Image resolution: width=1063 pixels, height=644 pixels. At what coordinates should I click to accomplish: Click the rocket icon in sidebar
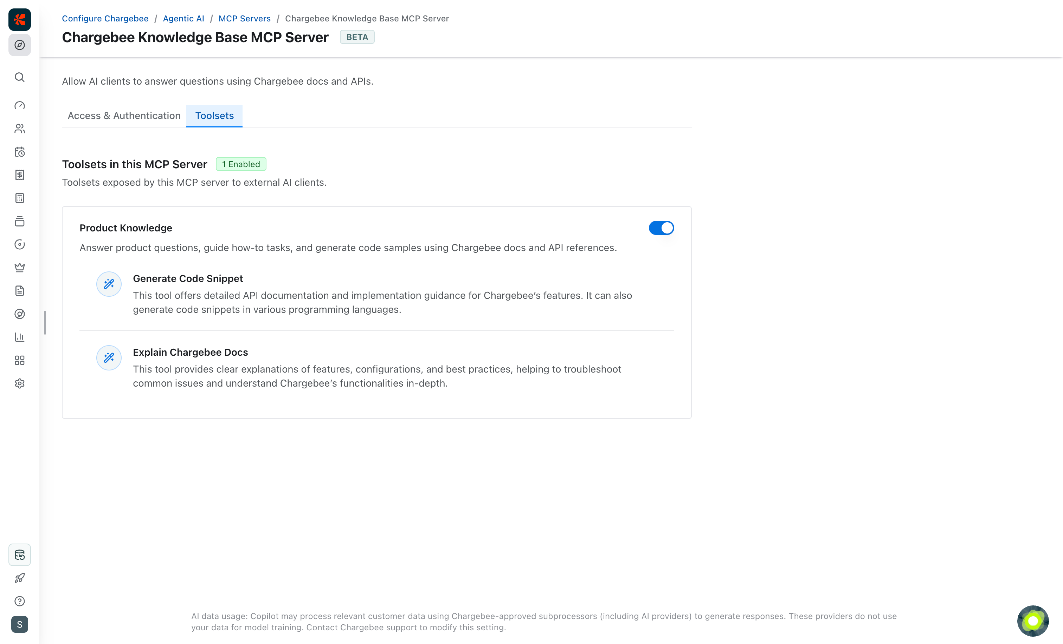[x=19, y=578]
